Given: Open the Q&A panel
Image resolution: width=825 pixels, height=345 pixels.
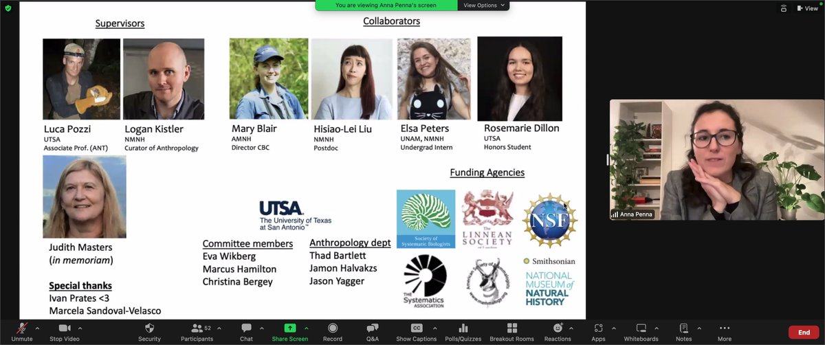Looking at the screenshot, I should tap(373, 331).
